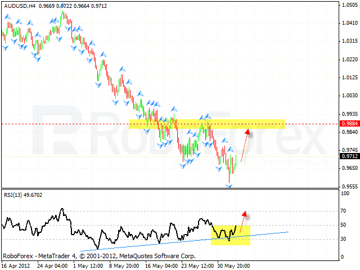Click the AUDUSD,H4 chart title text
Screen dimensions: 360x270
[x=20, y=6]
